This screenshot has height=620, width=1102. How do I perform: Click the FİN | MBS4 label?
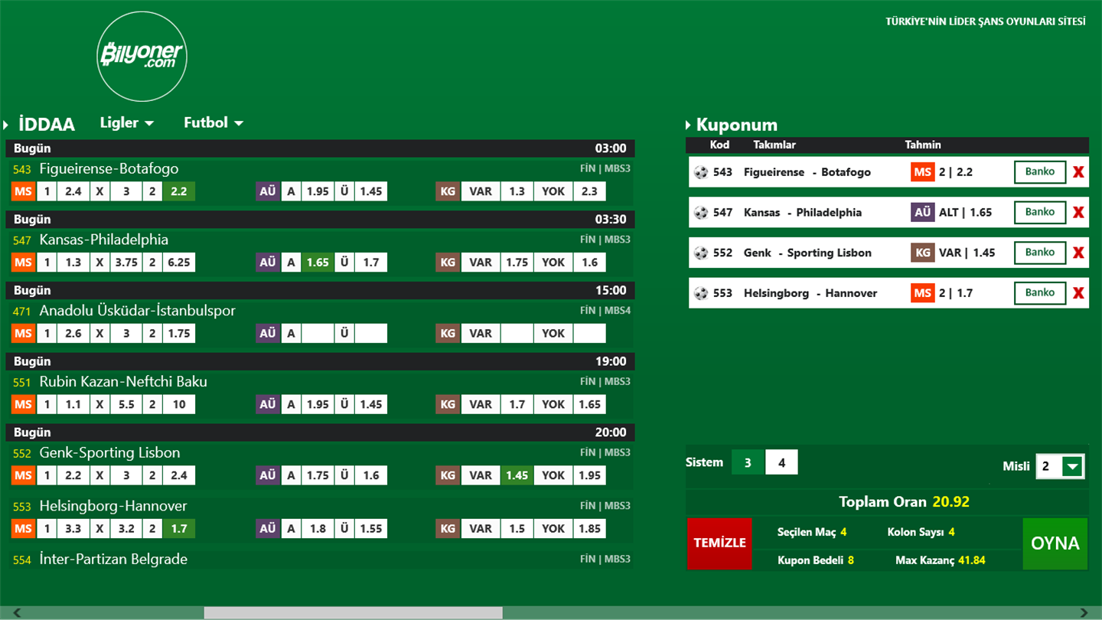point(605,311)
